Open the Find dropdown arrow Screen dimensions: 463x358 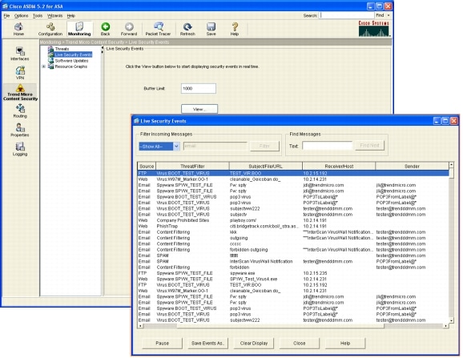(x=389, y=15)
